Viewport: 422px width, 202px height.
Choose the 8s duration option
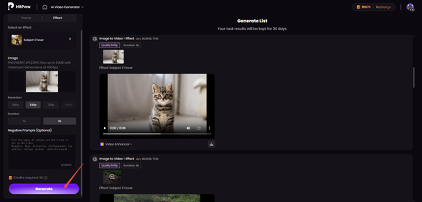tap(59, 121)
